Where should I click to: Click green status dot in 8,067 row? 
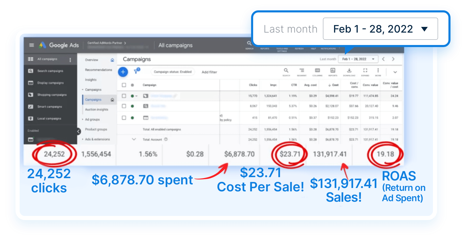click(132, 106)
